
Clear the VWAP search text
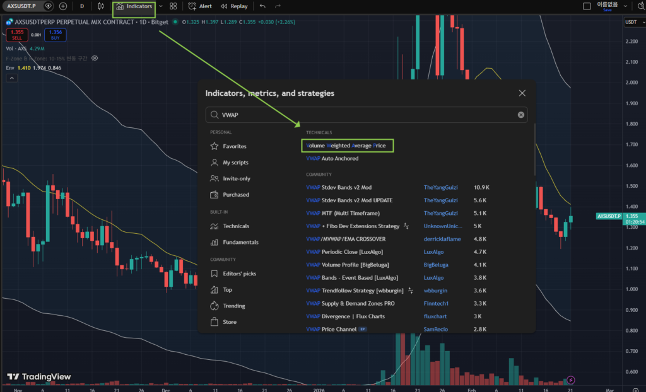[x=520, y=115]
